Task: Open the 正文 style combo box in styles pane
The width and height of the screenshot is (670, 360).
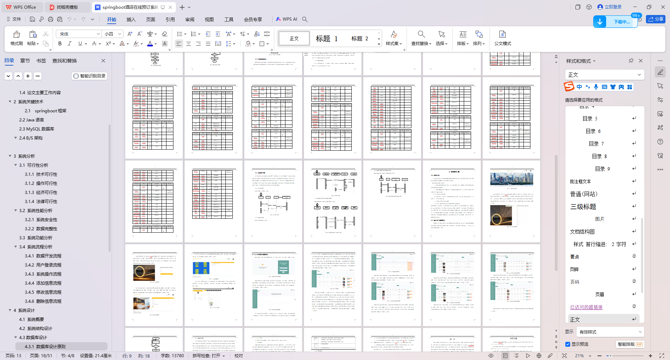Action: point(604,75)
